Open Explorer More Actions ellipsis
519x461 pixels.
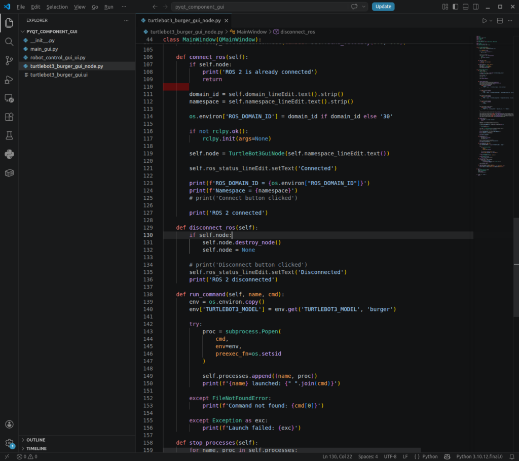(x=126, y=20)
